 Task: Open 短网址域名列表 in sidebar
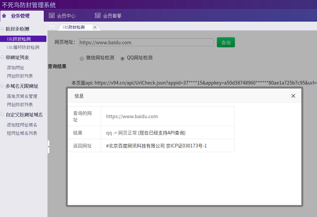pyautogui.click(x=22, y=133)
